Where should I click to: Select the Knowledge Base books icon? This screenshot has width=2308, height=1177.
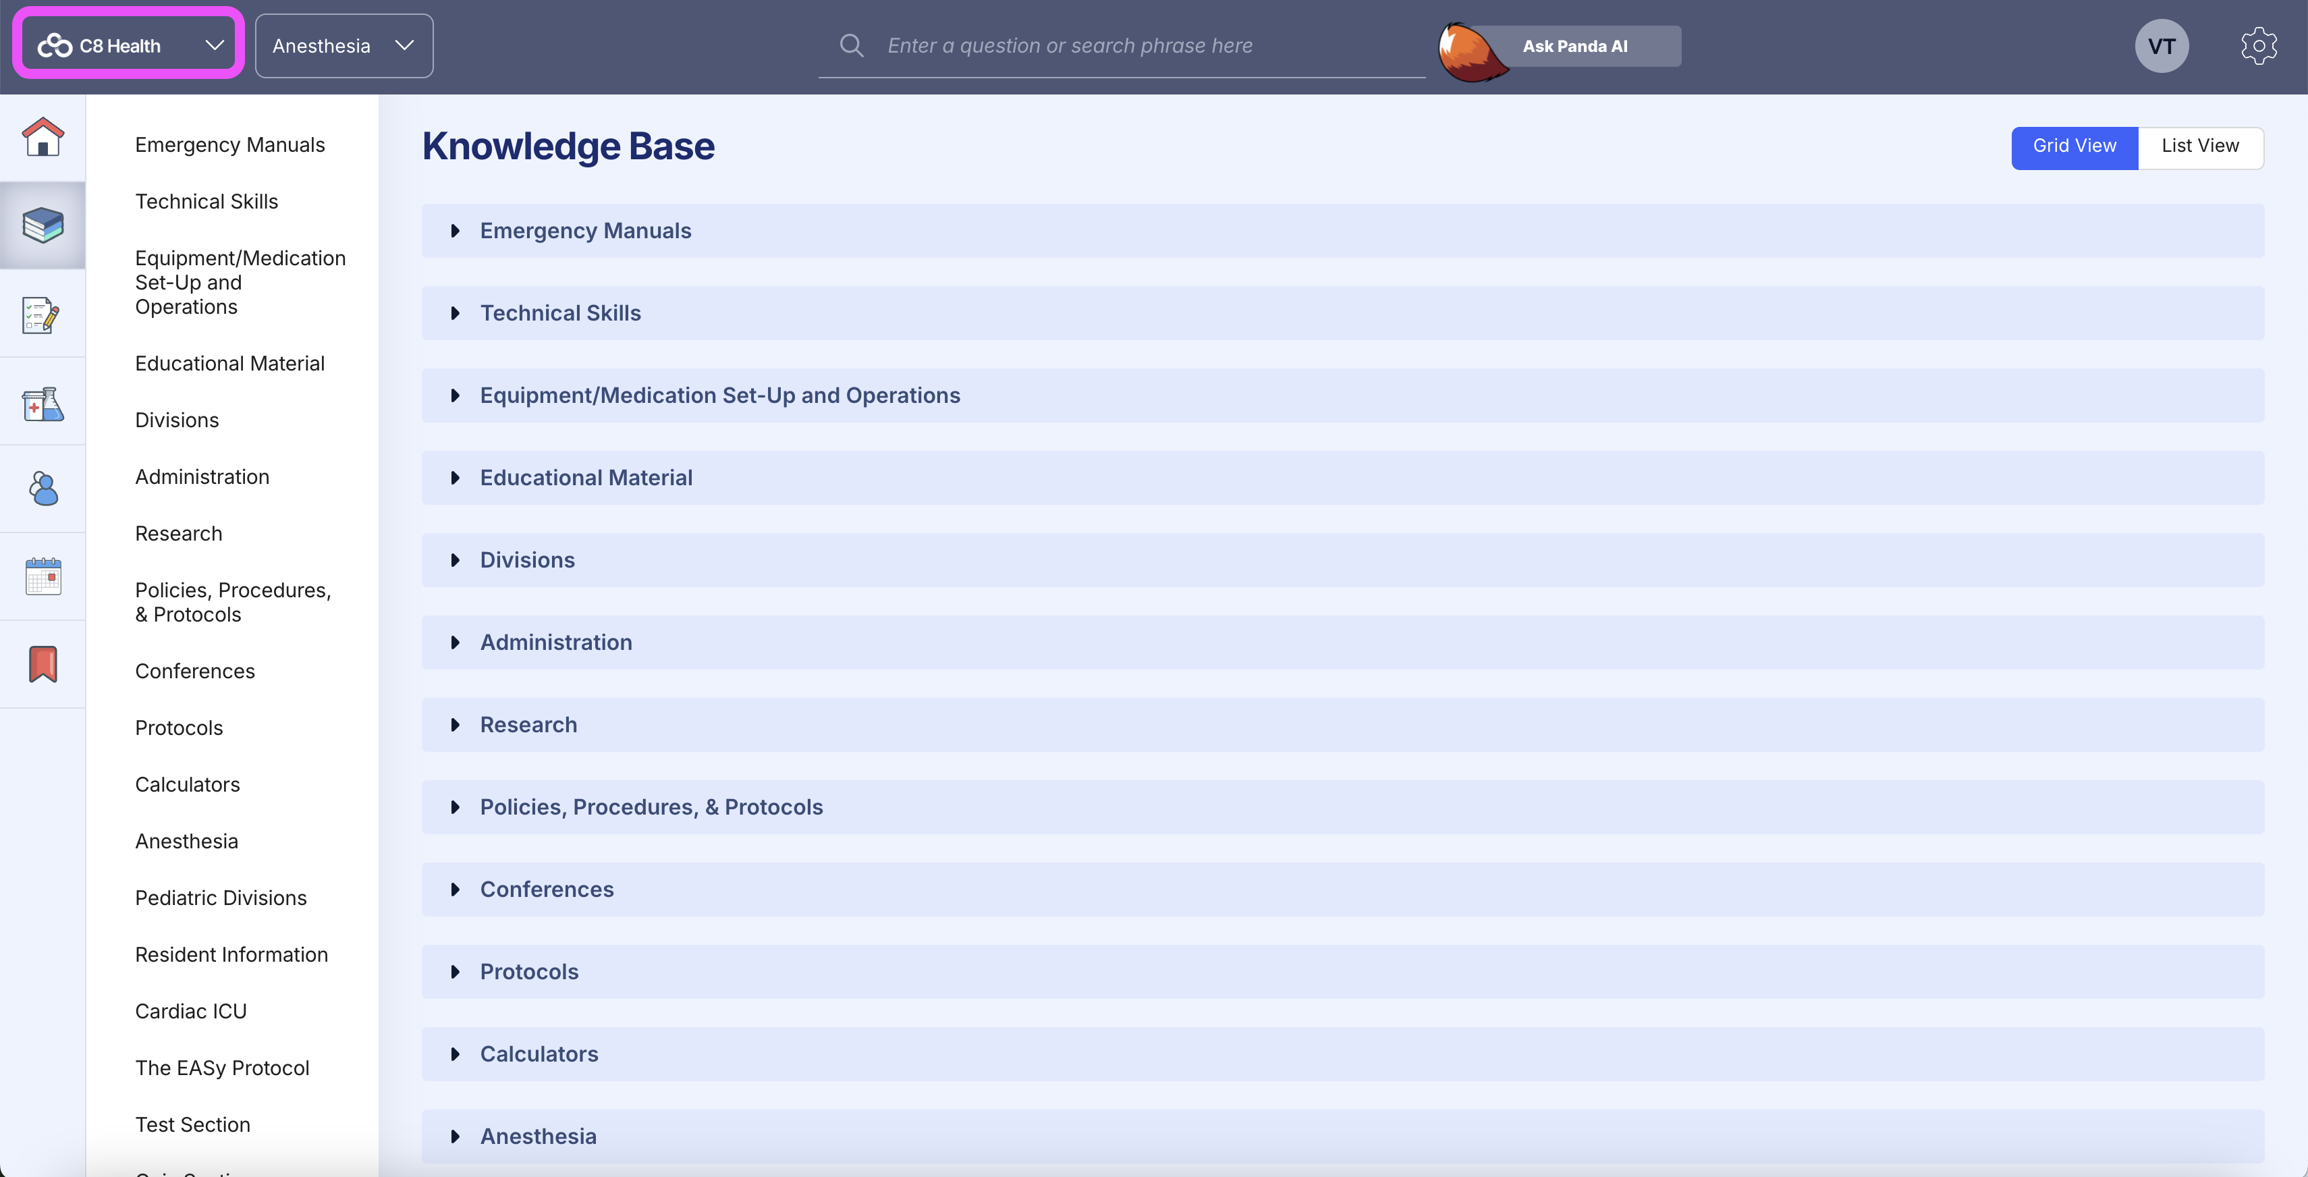click(x=43, y=225)
